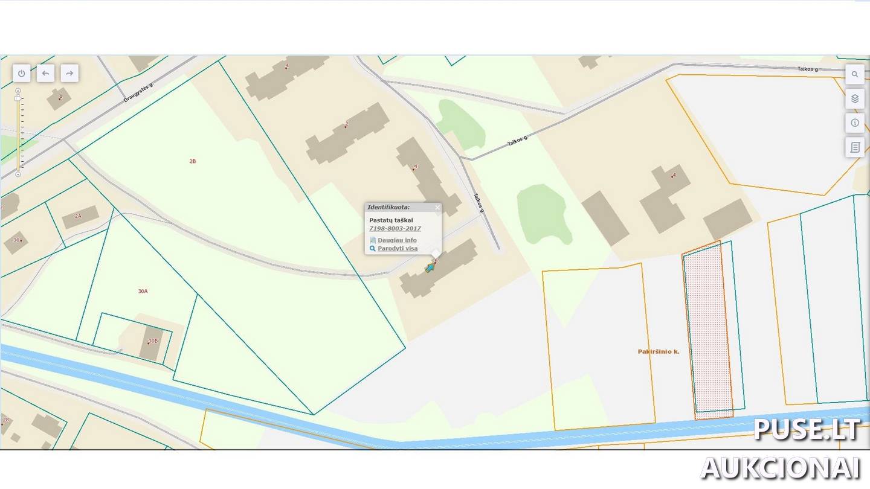Click the zoom level slider handle
The height and width of the screenshot is (489, 870).
coord(18,98)
